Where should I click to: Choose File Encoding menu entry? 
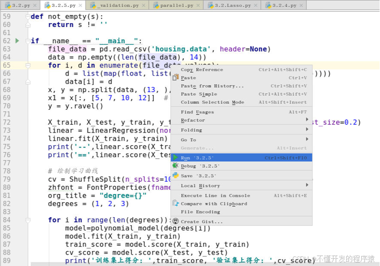point(241,212)
